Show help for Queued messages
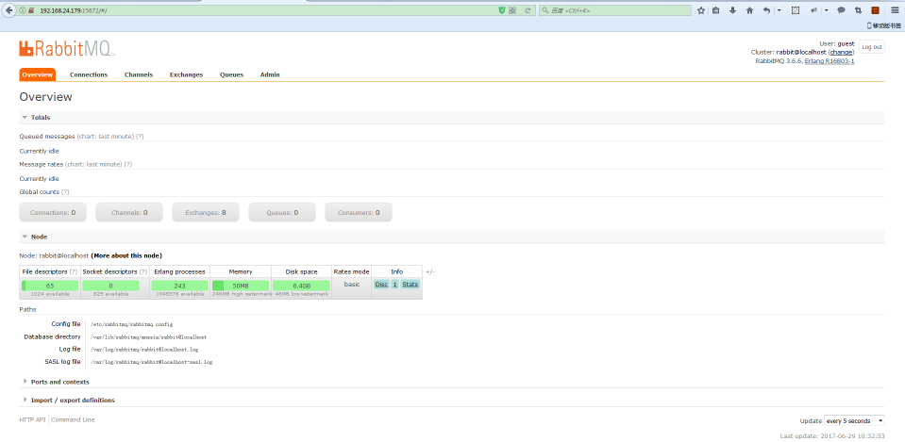This screenshot has height=442, width=905. coord(140,137)
